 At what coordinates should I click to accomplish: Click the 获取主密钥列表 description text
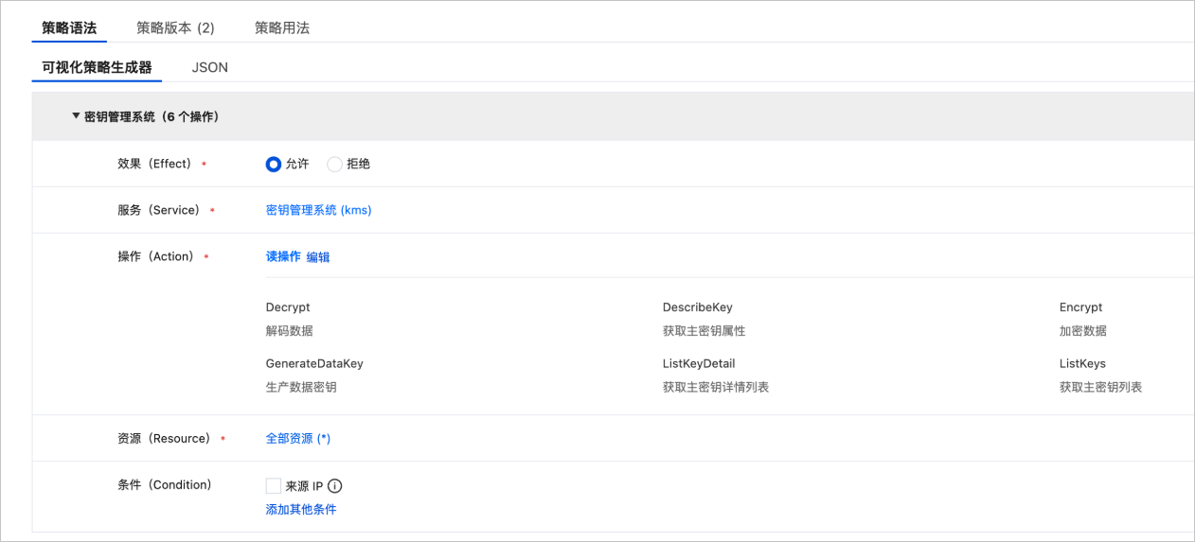1100,387
